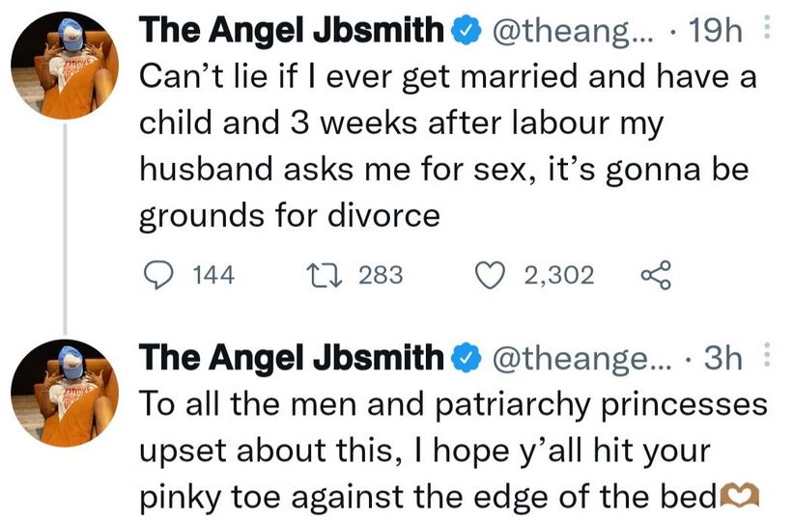View the 283 retweets count
793x520 pixels.
click(381, 276)
